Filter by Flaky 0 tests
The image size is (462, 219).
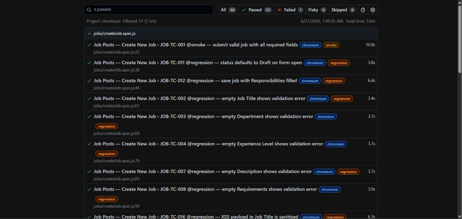pos(317,10)
